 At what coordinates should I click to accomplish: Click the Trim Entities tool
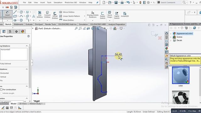click(x=40, y=14)
